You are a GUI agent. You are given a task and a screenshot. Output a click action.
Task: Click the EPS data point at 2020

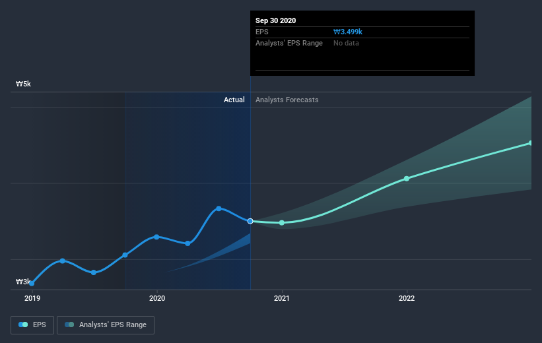[156, 236]
